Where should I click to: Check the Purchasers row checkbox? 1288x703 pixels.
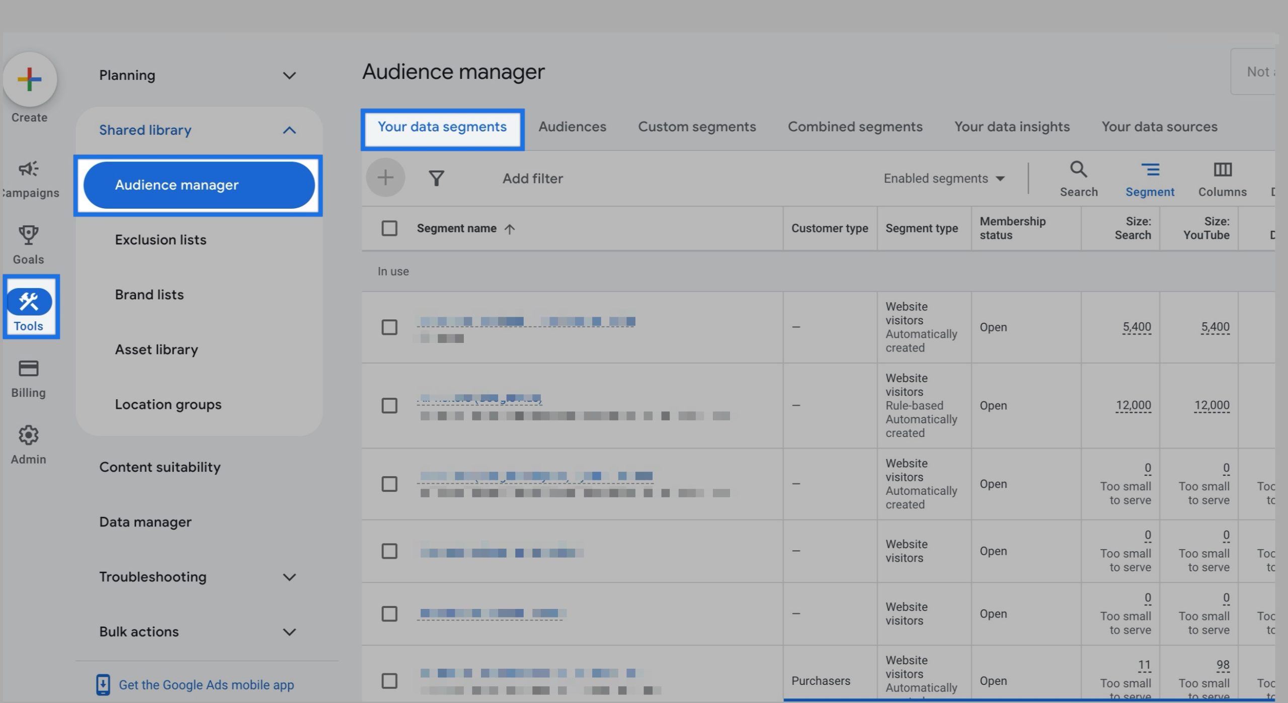[389, 681]
